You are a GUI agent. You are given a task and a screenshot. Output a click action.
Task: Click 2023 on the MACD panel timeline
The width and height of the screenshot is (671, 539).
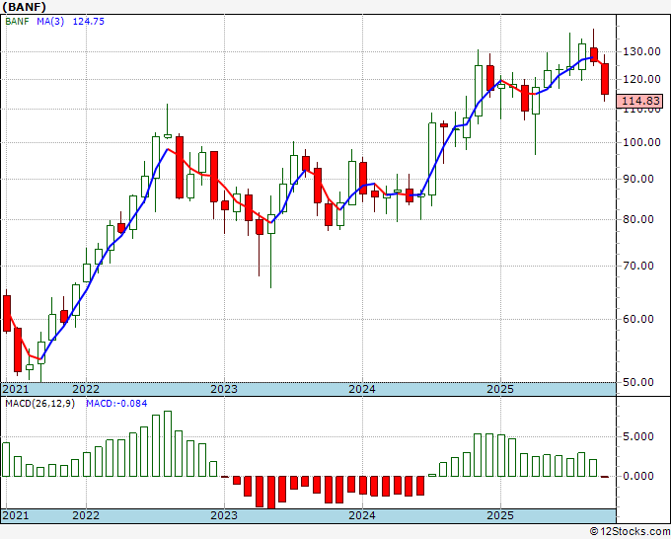pyautogui.click(x=224, y=515)
